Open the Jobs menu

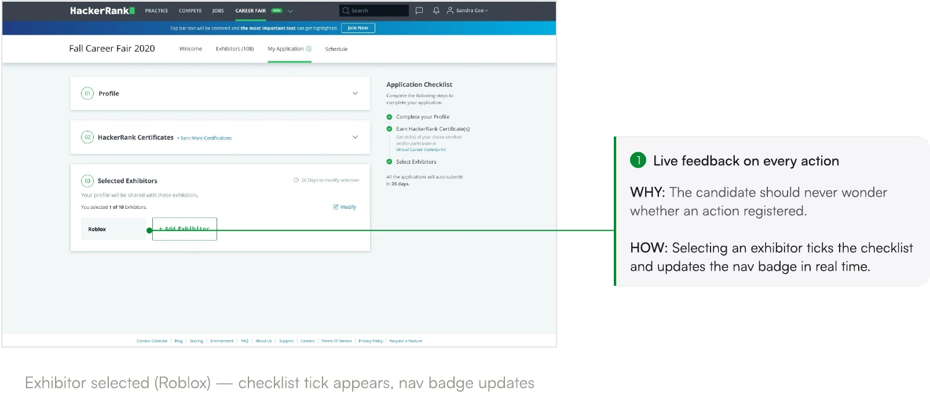click(x=218, y=10)
